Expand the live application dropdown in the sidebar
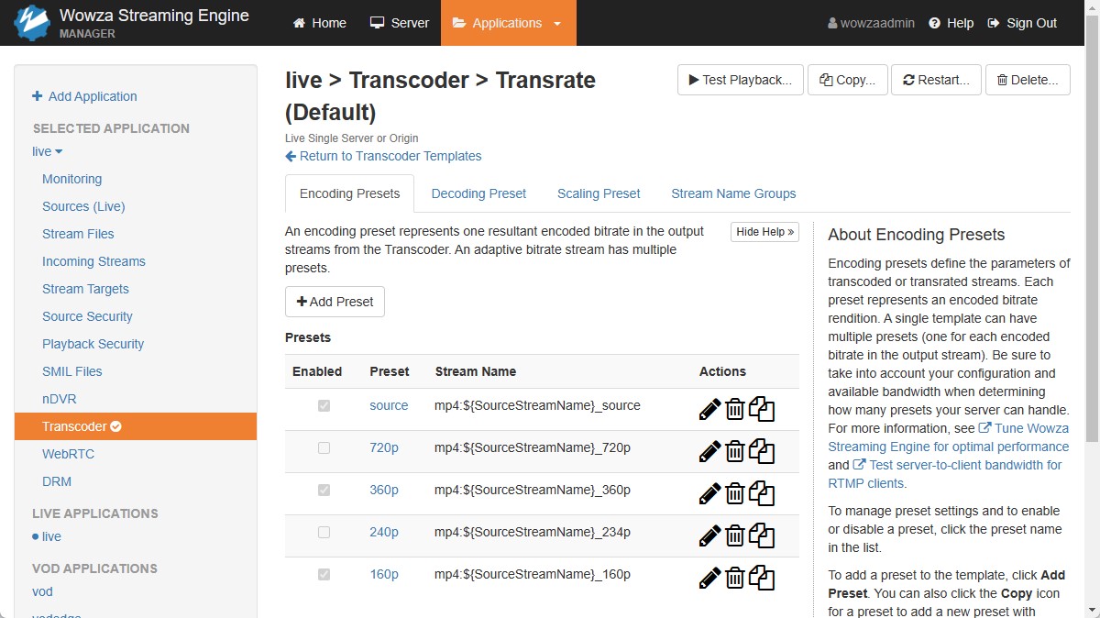Screen dimensions: 1100x618 click(46, 151)
